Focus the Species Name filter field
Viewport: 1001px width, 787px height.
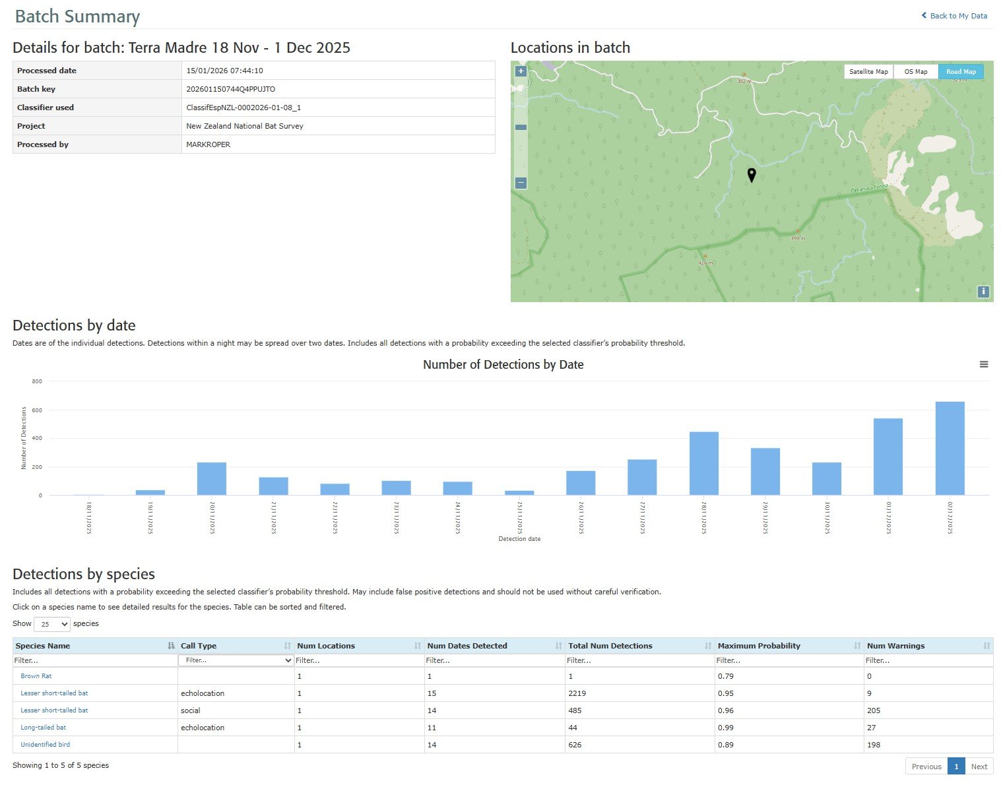pyautogui.click(x=95, y=660)
